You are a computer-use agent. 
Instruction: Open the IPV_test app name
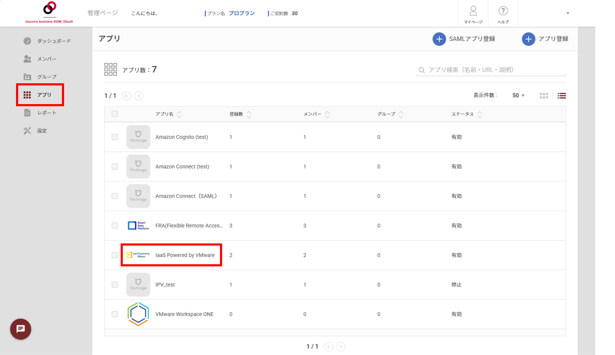[165, 285]
